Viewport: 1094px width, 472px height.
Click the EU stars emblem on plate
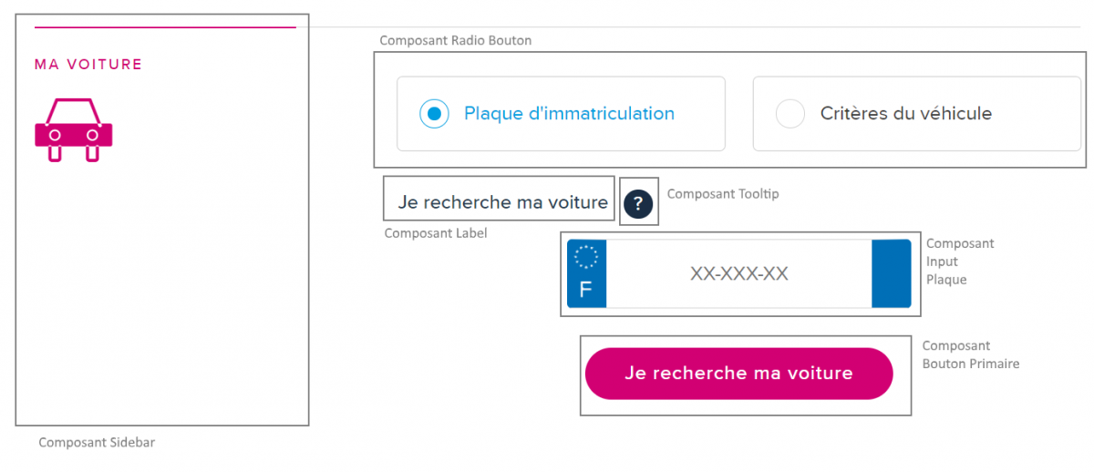point(585,258)
